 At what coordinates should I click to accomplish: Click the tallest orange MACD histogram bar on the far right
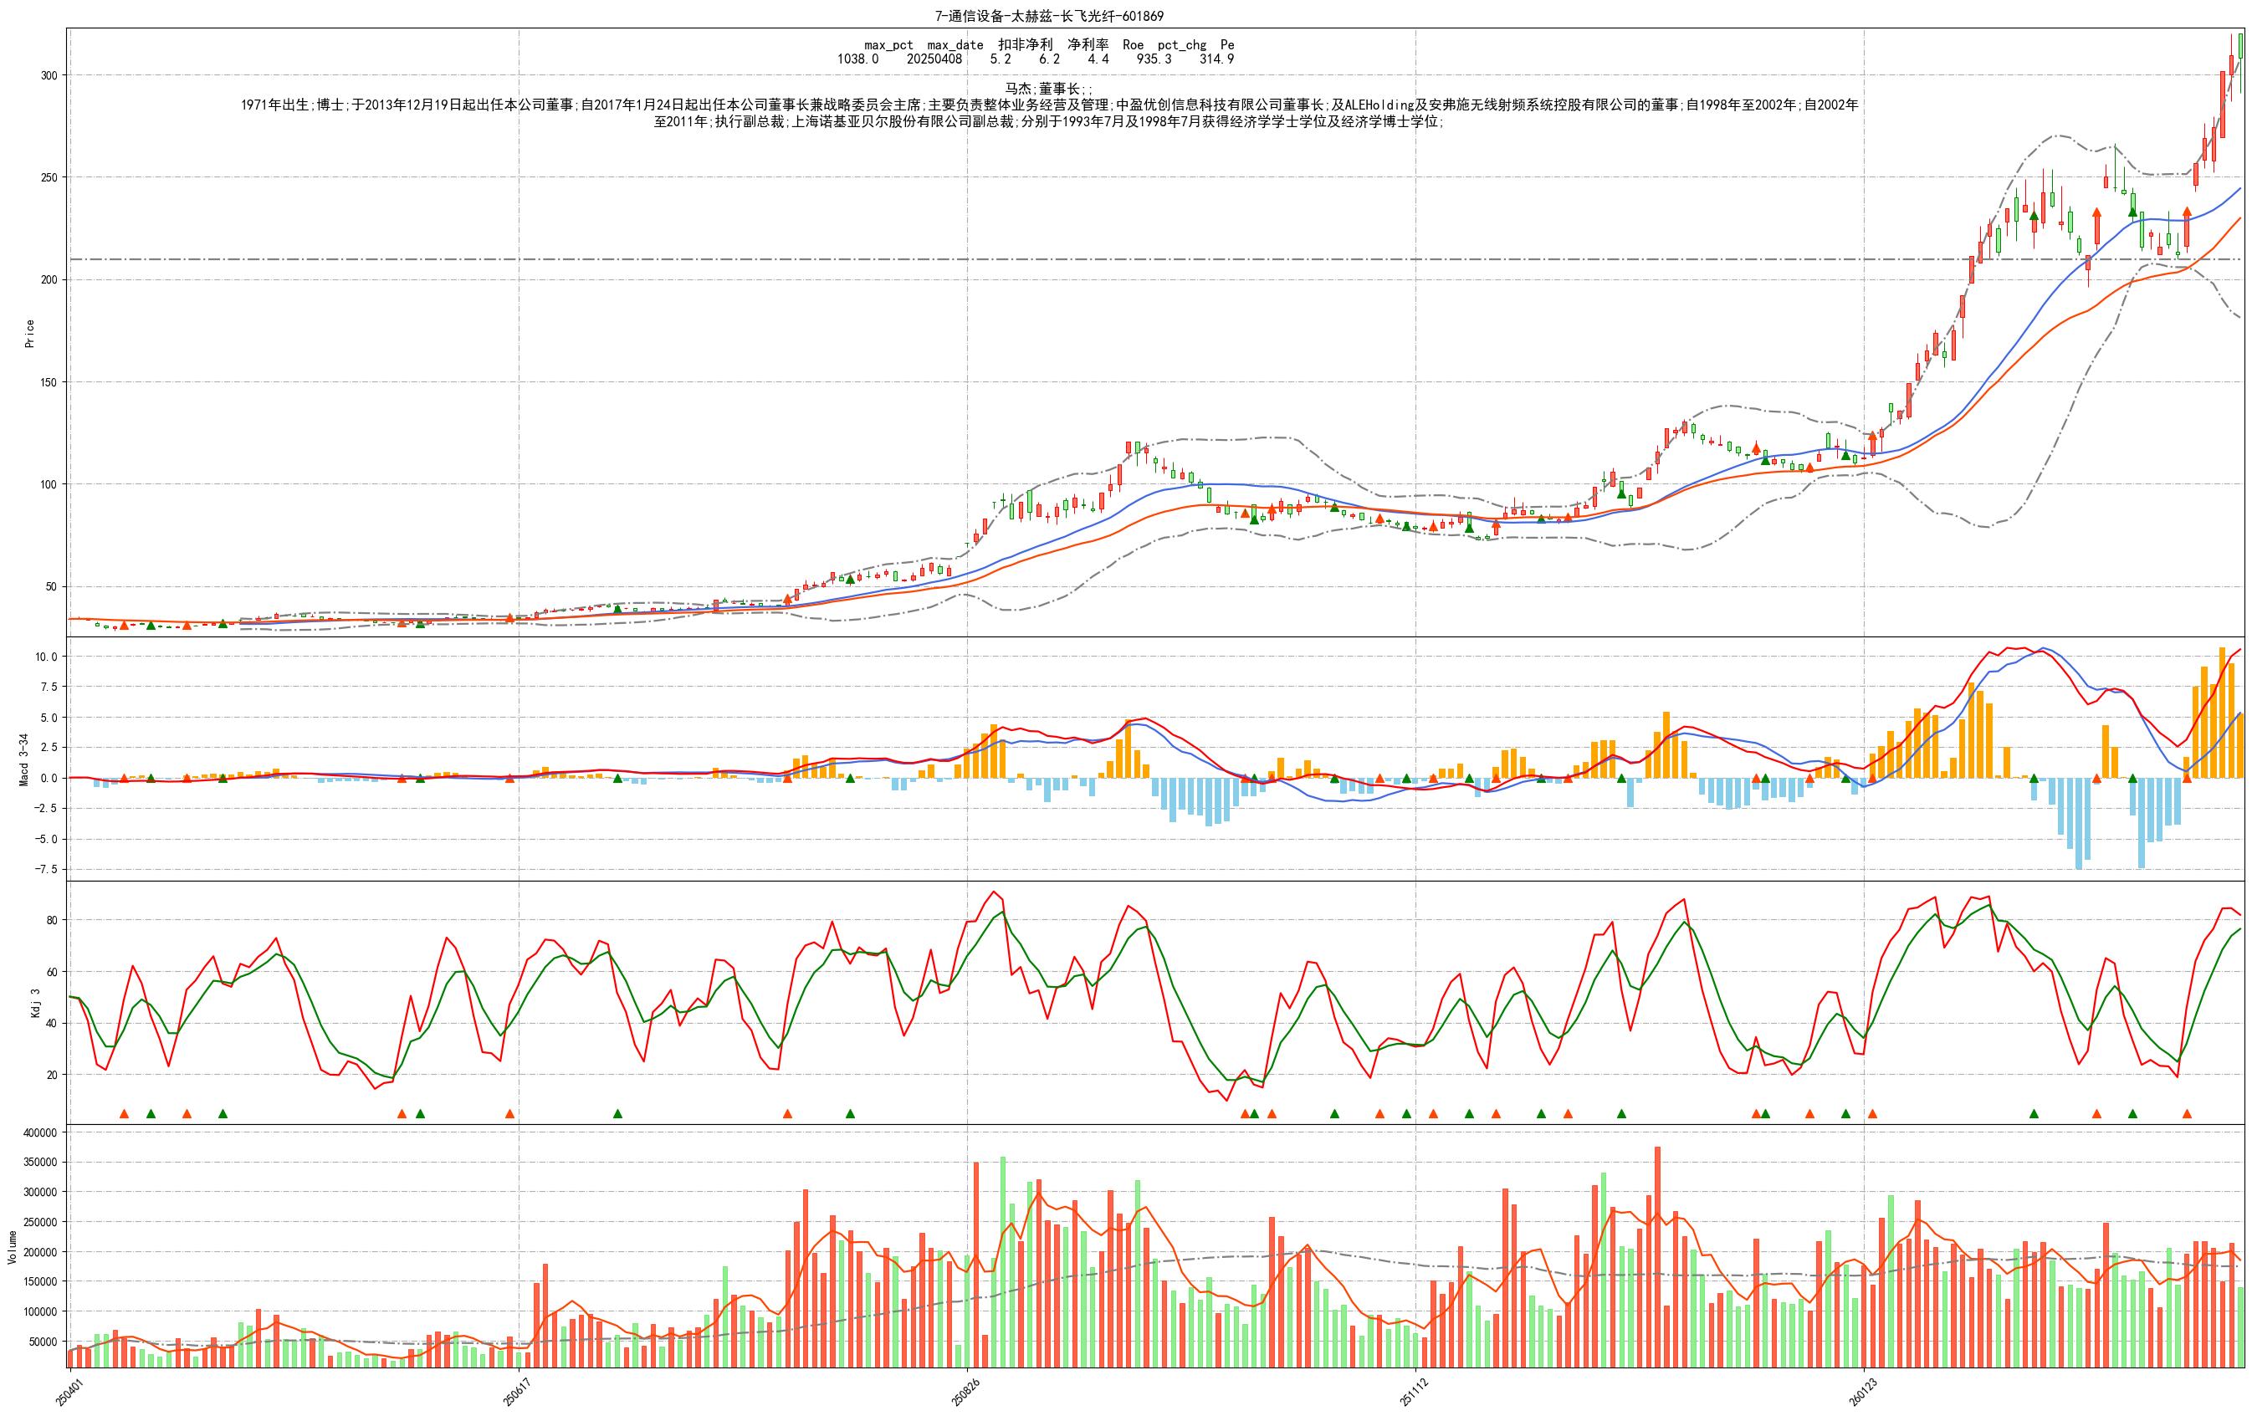(2222, 712)
